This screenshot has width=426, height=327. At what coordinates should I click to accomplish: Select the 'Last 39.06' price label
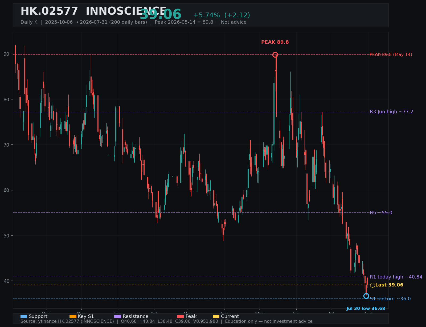(x=389, y=285)
